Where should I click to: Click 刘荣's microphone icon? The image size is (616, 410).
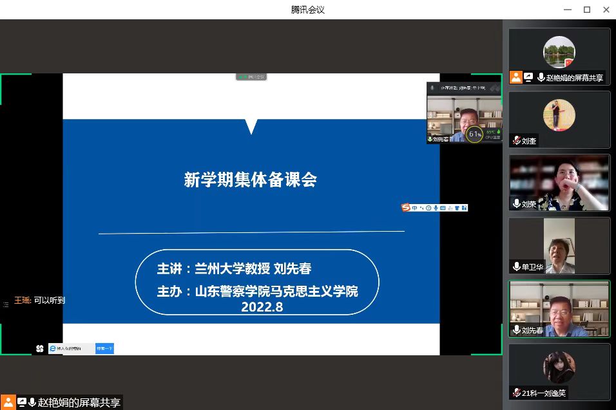click(x=516, y=204)
